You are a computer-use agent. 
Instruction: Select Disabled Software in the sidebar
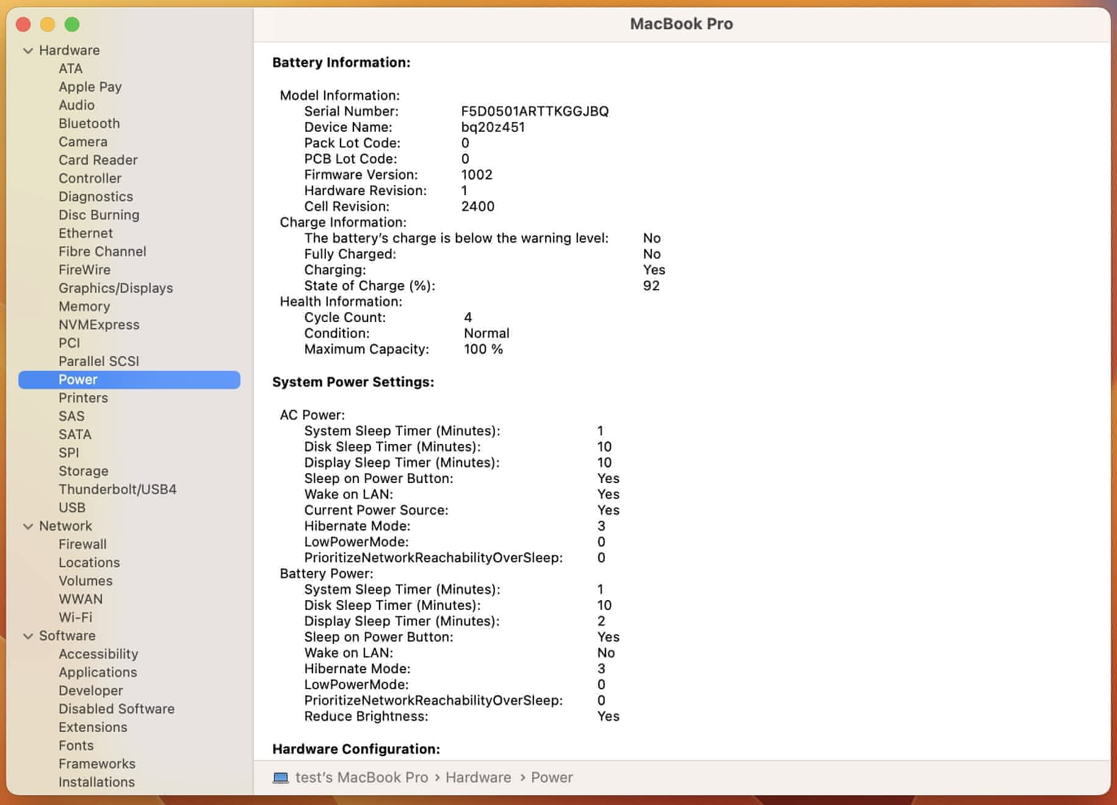(x=117, y=709)
